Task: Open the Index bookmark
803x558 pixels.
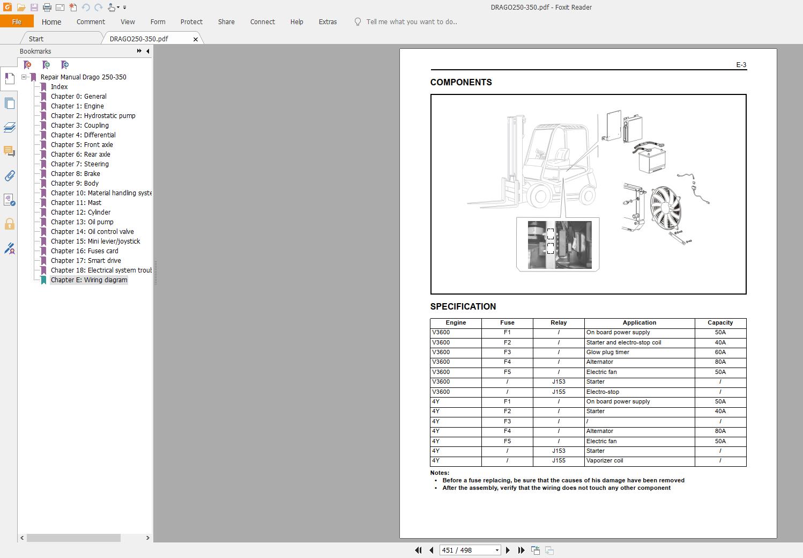Action: click(59, 86)
